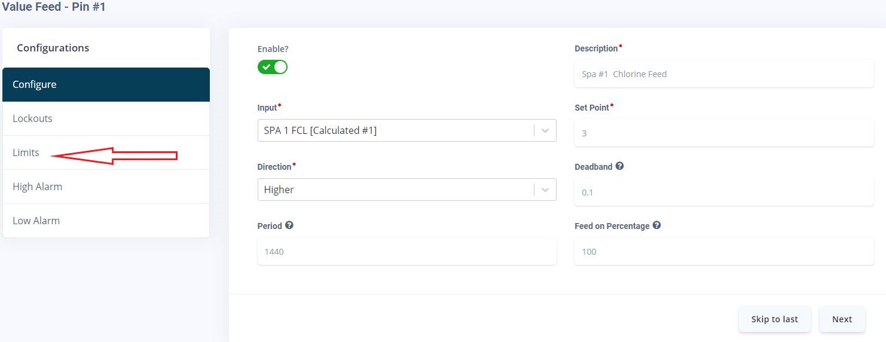886x342 pixels.
Task: Open the Input dropdown arrow
Action: [545, 130]
